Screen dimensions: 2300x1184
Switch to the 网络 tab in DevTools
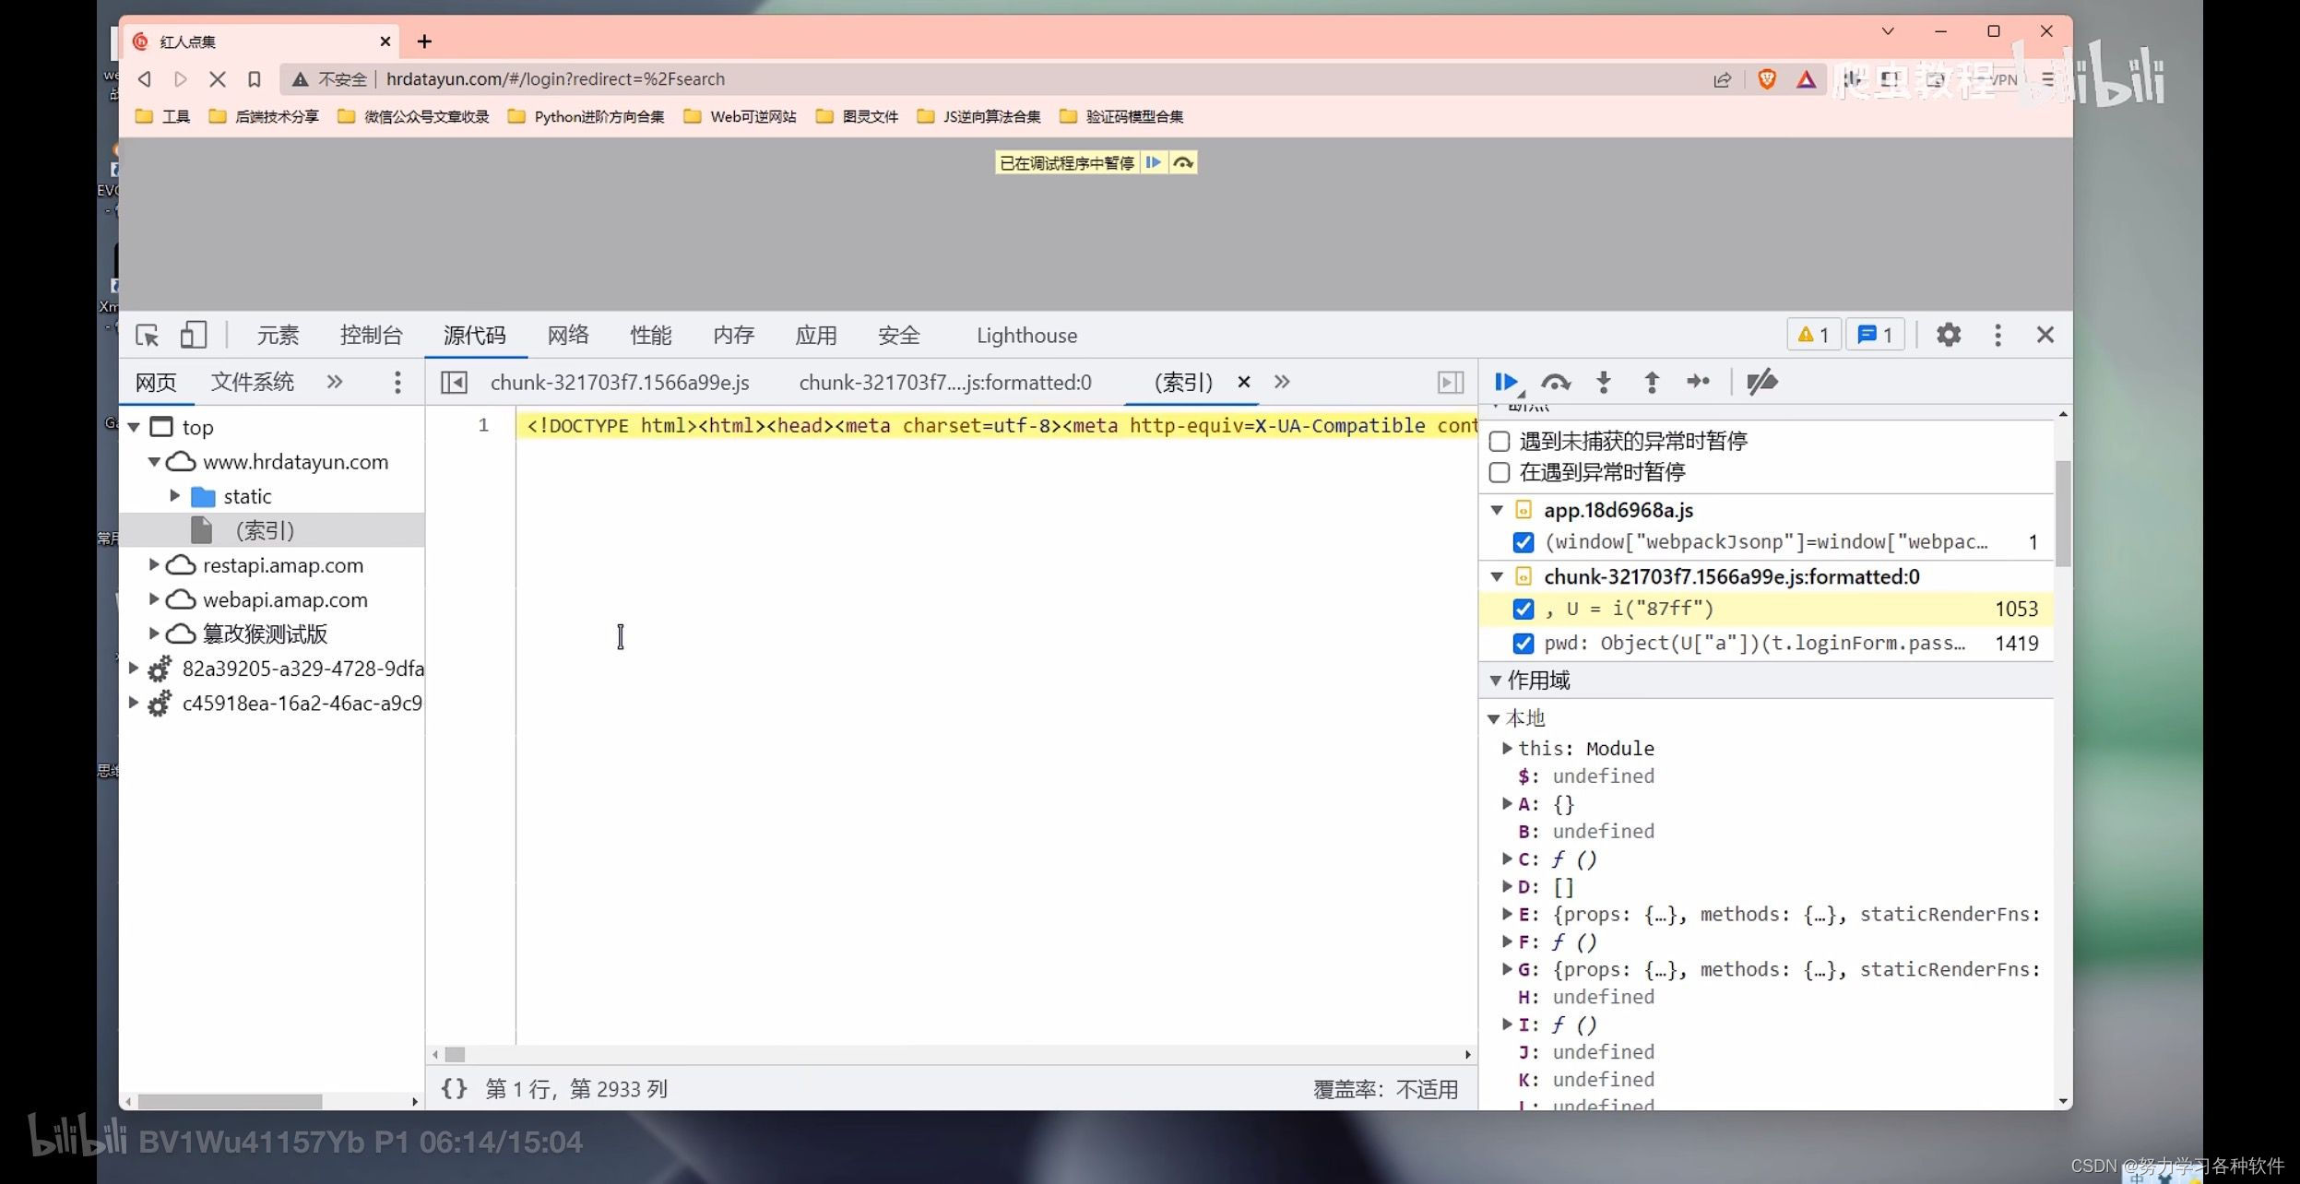point(566,334)
